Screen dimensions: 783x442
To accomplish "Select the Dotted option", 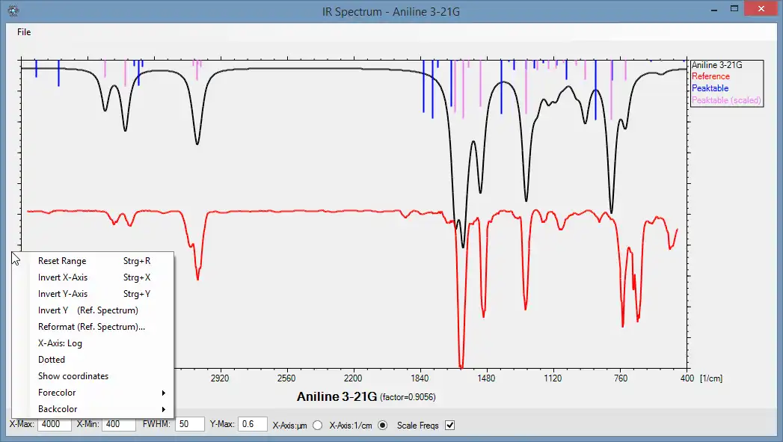I will (x=93, y=360).
